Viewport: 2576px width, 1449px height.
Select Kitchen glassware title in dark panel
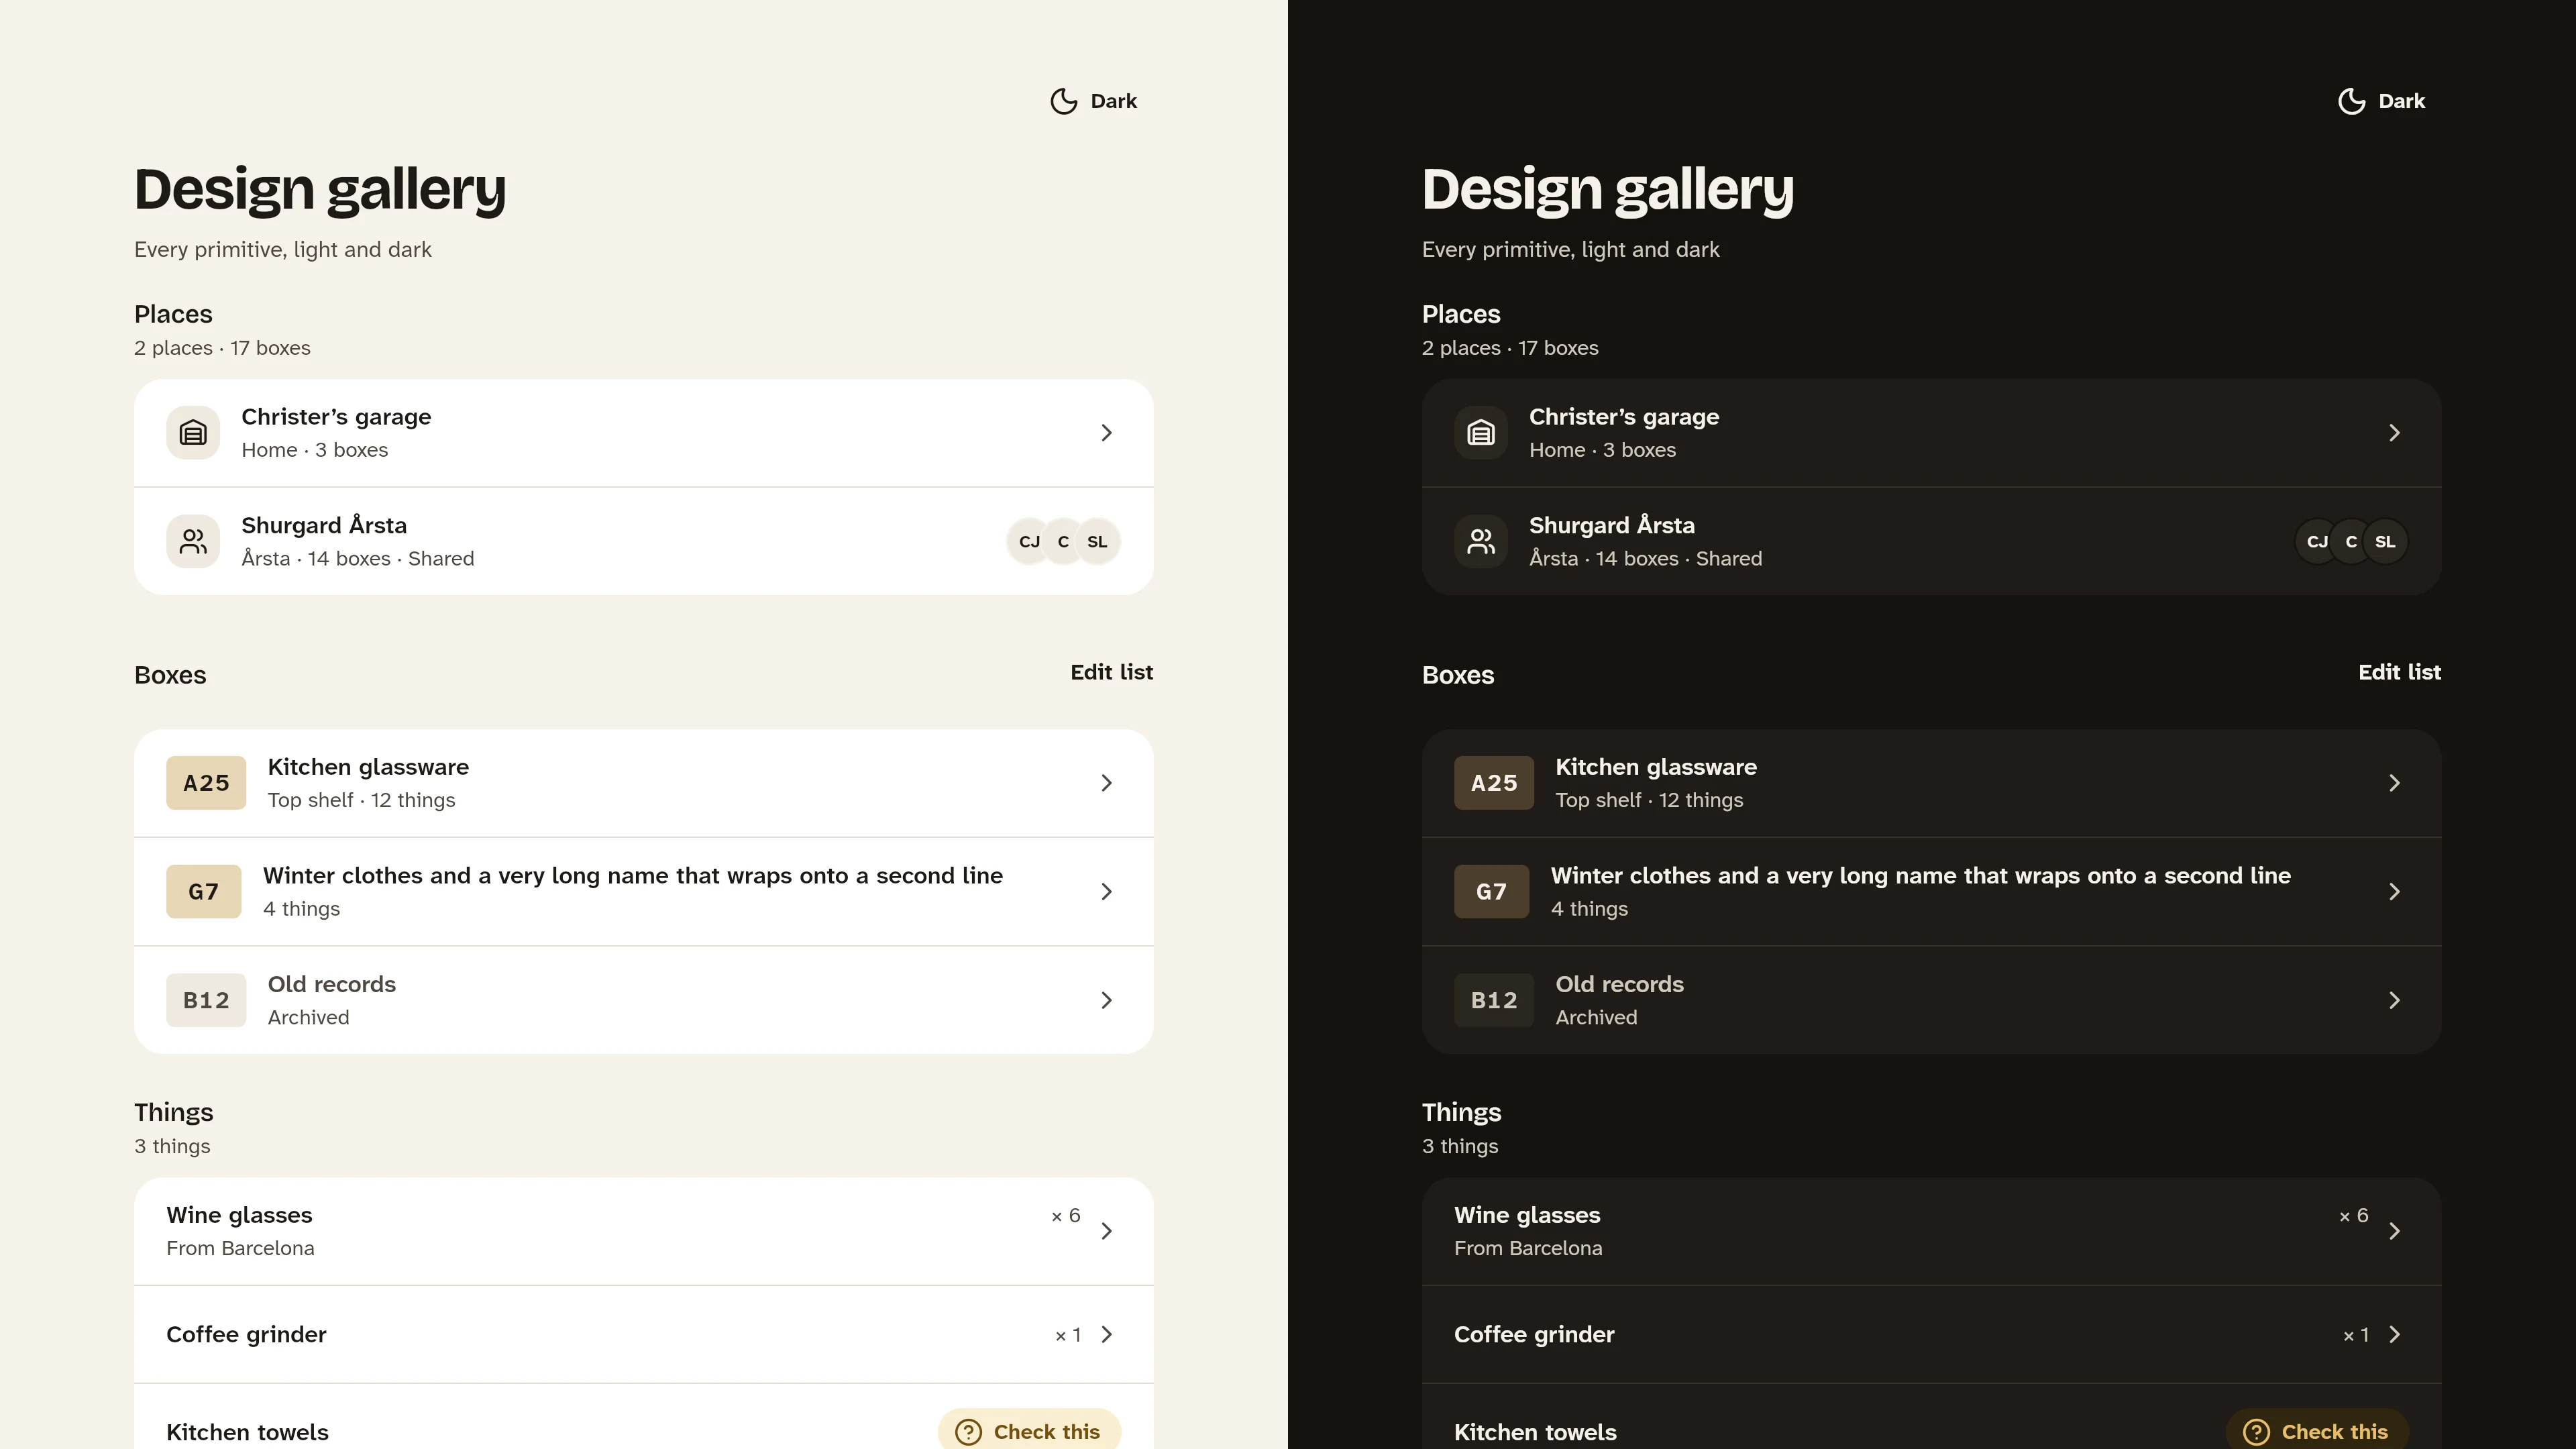tap(1656, 767)
